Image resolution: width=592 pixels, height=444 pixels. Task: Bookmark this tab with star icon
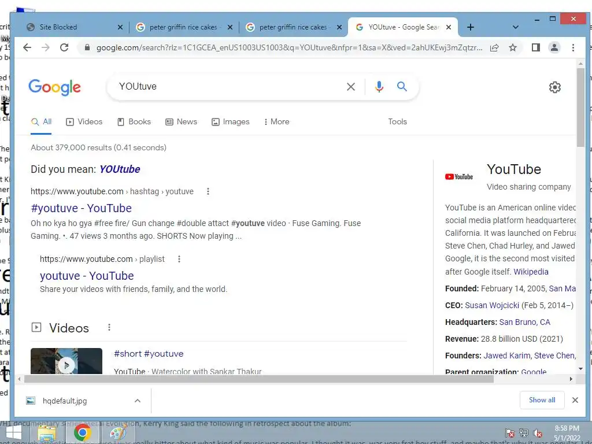(x=512, y=47)
